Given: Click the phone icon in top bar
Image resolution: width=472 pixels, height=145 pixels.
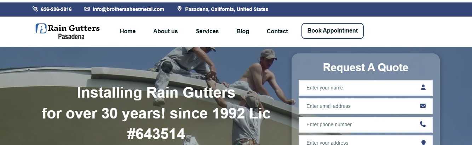Looking at the screenshot, I should (35, 9).
